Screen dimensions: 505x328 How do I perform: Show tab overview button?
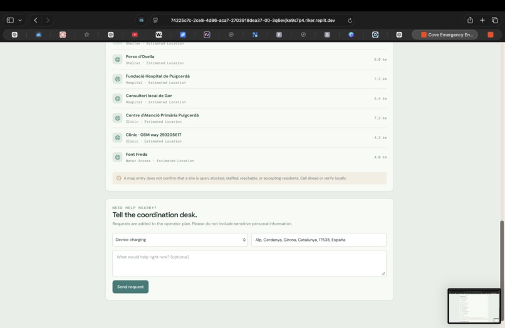click(x=495, y=20)
